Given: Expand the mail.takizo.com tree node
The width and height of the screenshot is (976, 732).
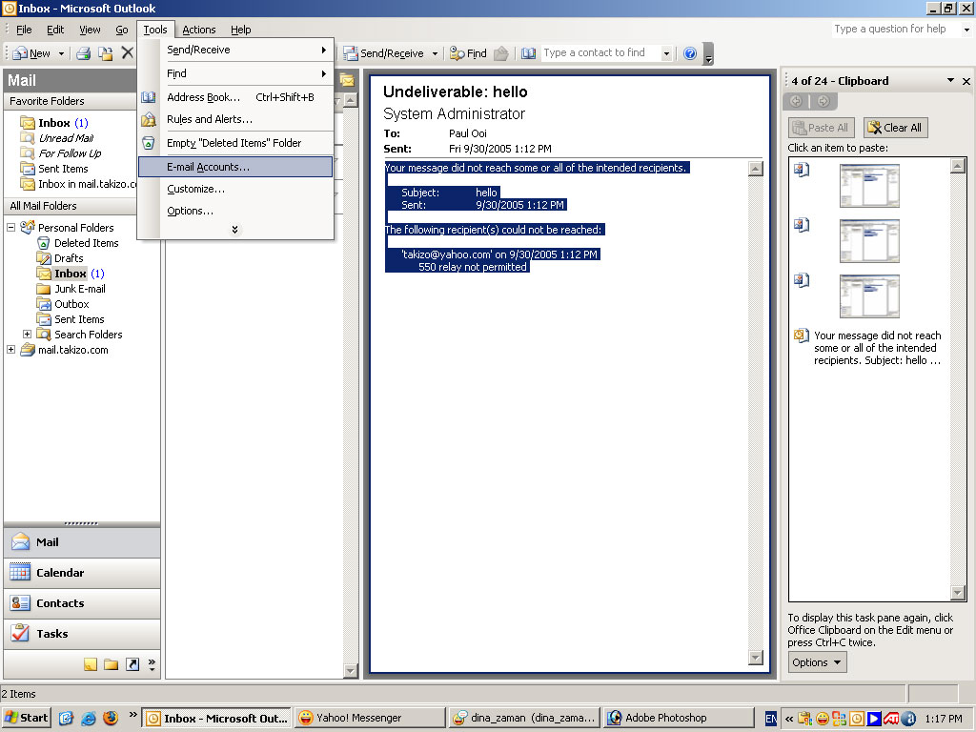Looking at the screenshot, I should point(10,349).
